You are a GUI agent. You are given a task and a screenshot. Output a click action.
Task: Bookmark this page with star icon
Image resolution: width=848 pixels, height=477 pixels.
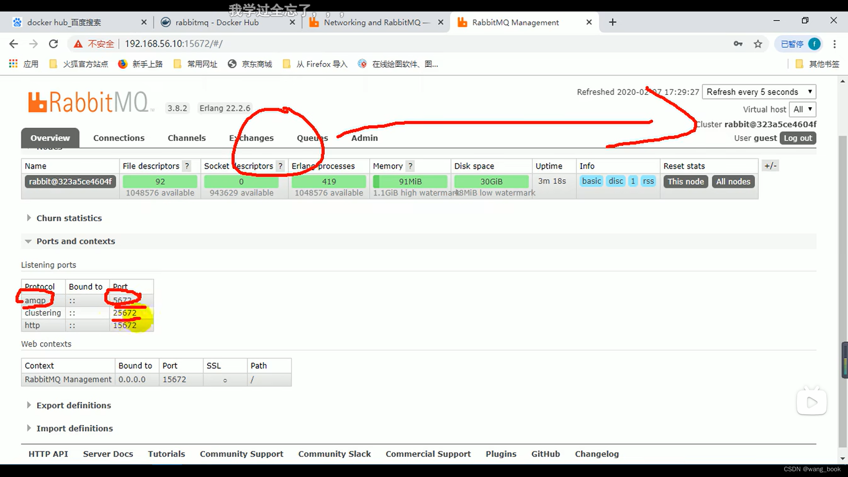[x=758, y=44]
